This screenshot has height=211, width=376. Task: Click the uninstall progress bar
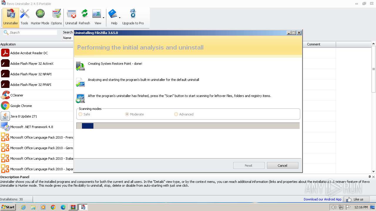click(x=188, y=126)
